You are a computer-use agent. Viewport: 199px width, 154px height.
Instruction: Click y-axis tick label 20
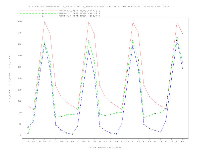(x=19, y=44)
